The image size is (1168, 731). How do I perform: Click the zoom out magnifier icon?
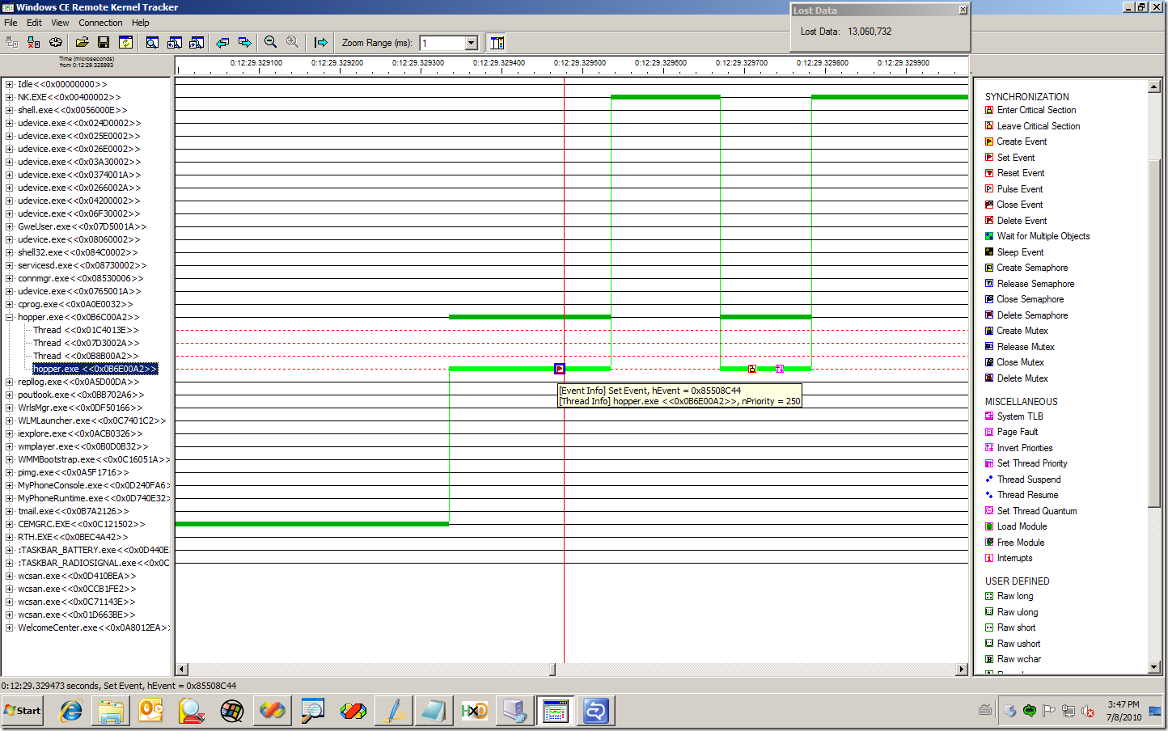[270, 42]
